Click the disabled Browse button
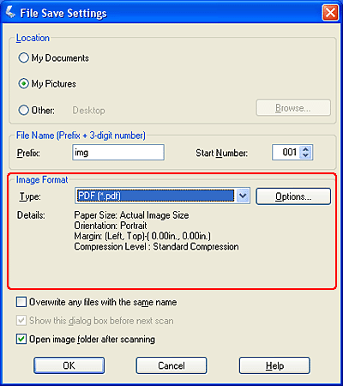 click(x=293, y=108)
